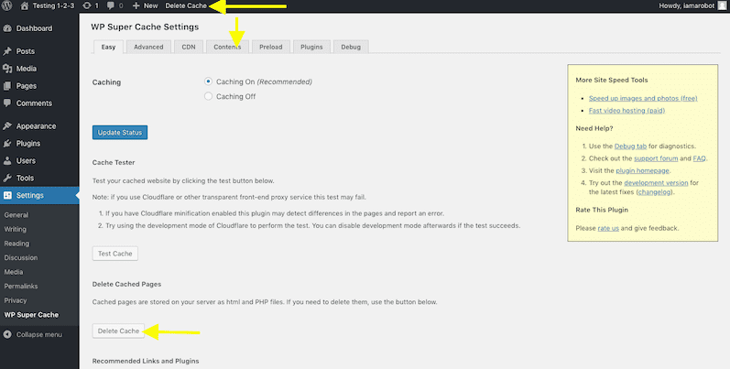730x369 pixels.
Task: Open the Testing 1-2-3 site name
Action: point(53,6)
